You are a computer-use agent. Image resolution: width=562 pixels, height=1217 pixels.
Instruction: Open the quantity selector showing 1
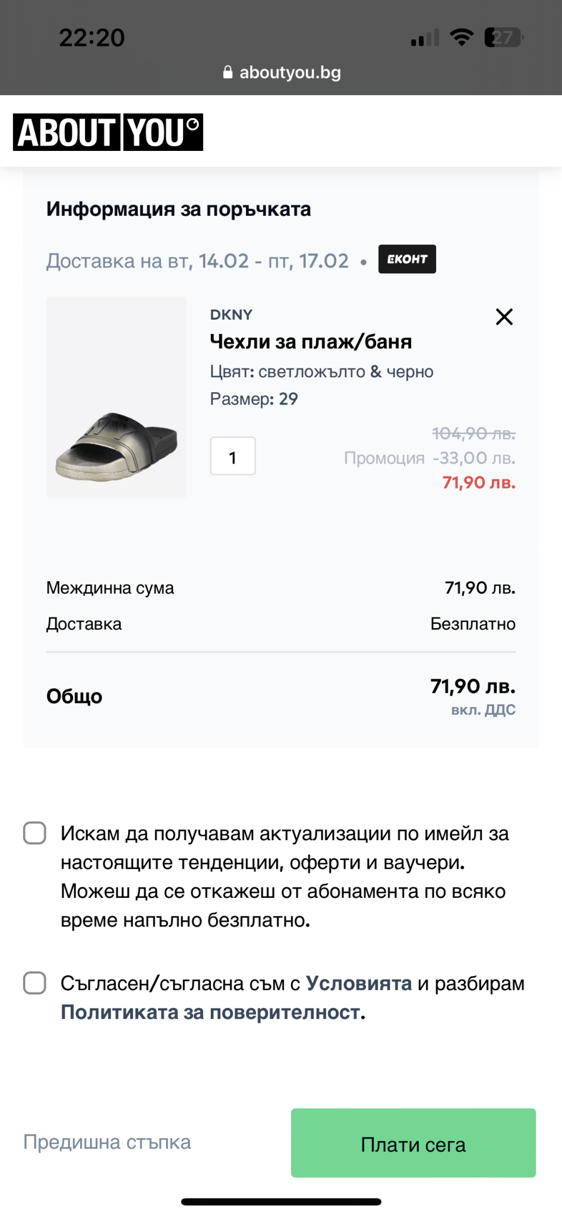click(x=233, y=456)
